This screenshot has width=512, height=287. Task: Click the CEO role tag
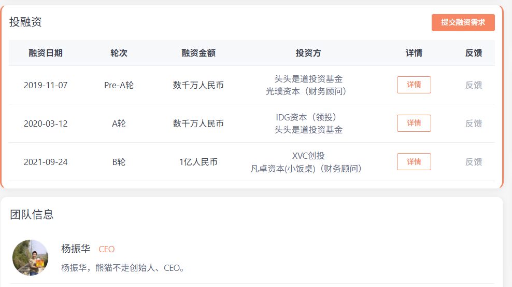(x=106, y=250)
